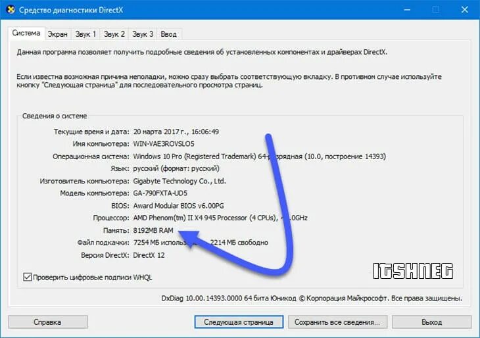The height and width of the screenshot is (338, 480).
Task: Click the language value русский (формат: русский)
Action: [x=176, y=169]
